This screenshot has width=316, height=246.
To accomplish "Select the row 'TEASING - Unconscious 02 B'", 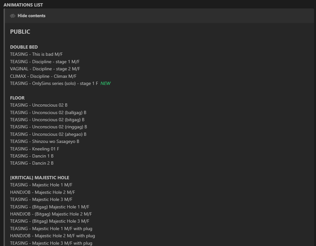I will (39, 105).
